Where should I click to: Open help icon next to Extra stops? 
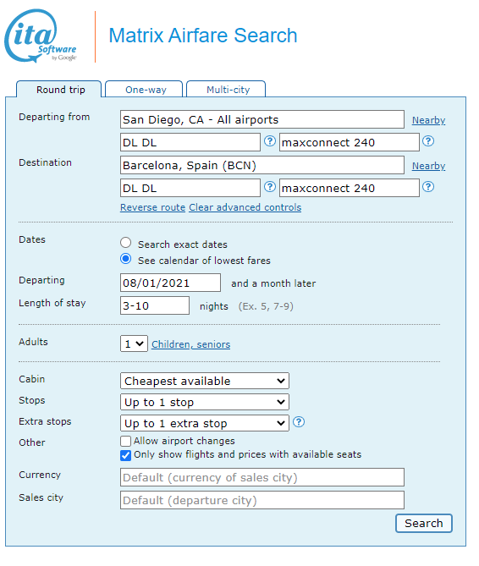[x=299, y=422]
